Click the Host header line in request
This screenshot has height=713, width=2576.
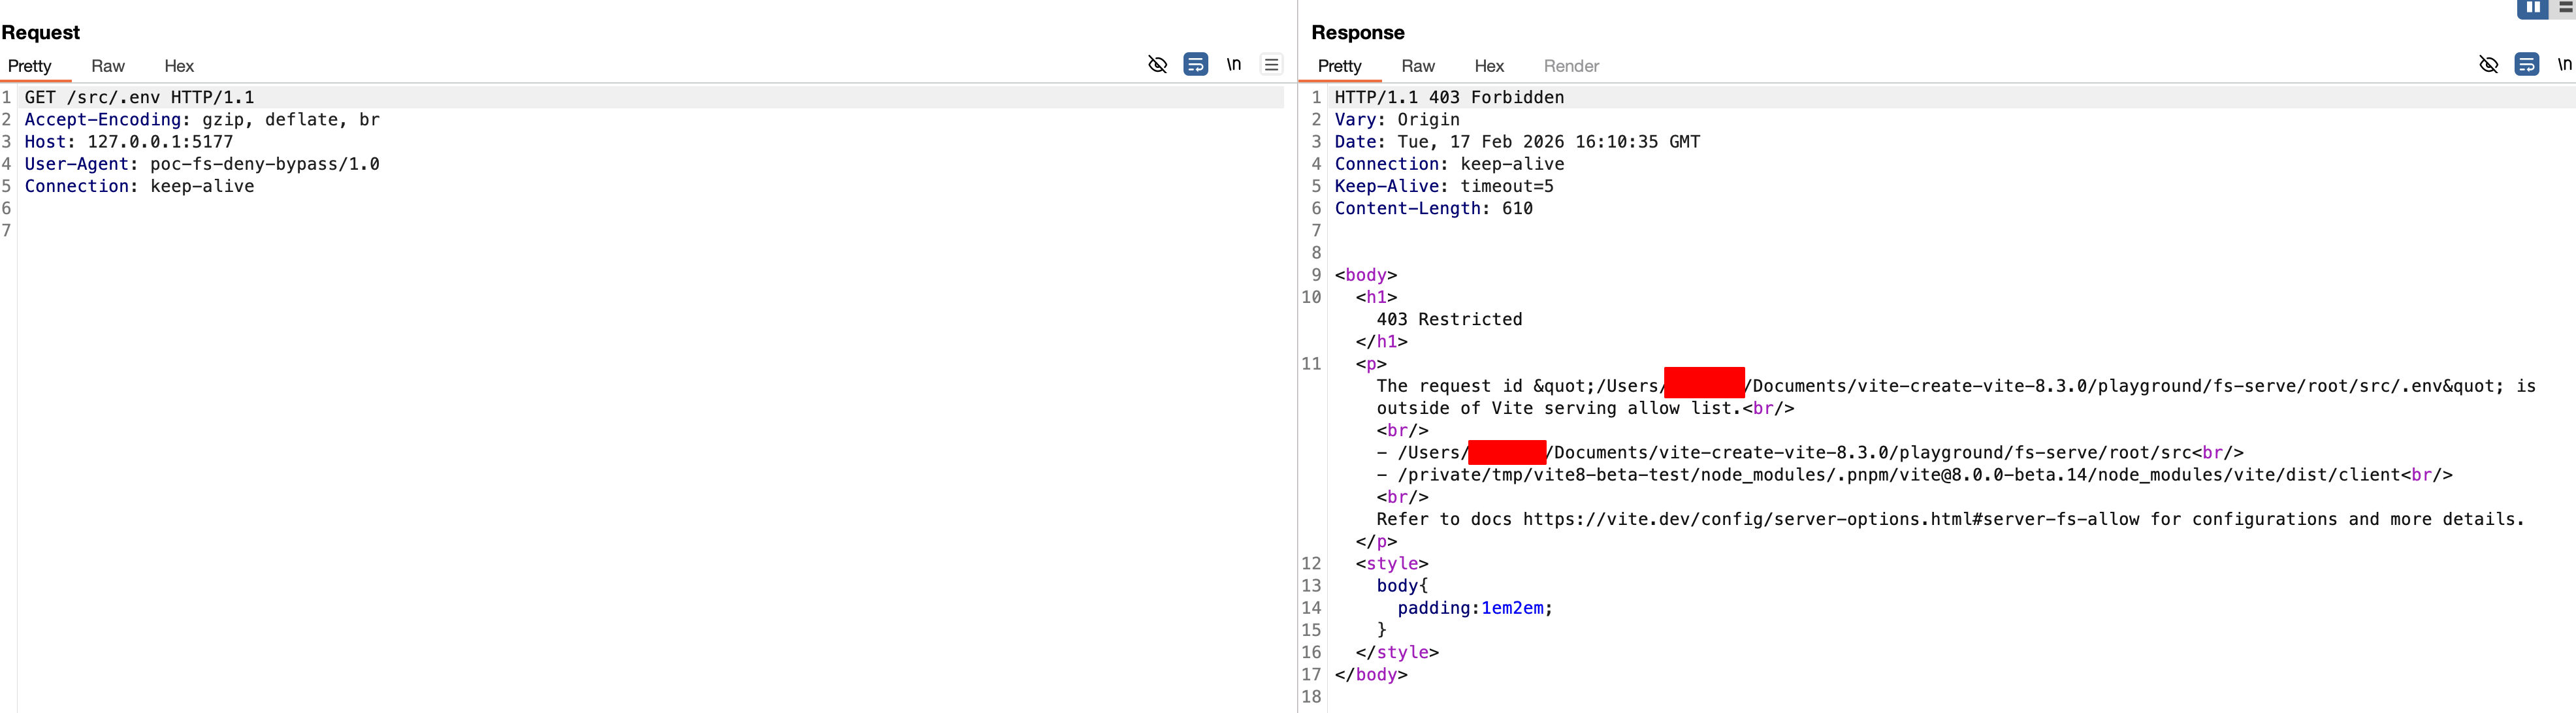(x=128, y=142)
